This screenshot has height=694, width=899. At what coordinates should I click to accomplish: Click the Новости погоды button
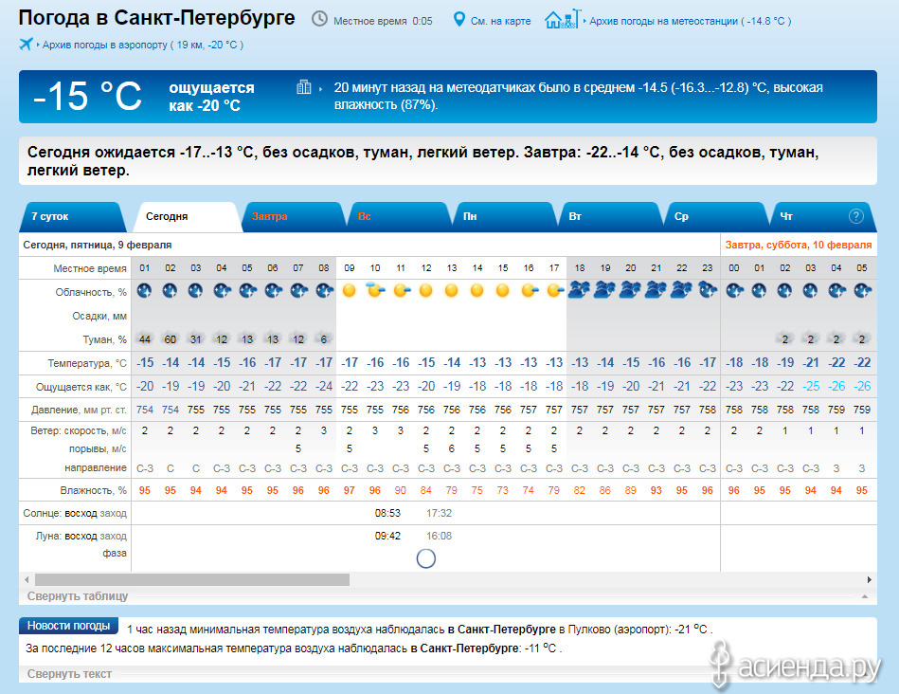click(x=69, y=626)
